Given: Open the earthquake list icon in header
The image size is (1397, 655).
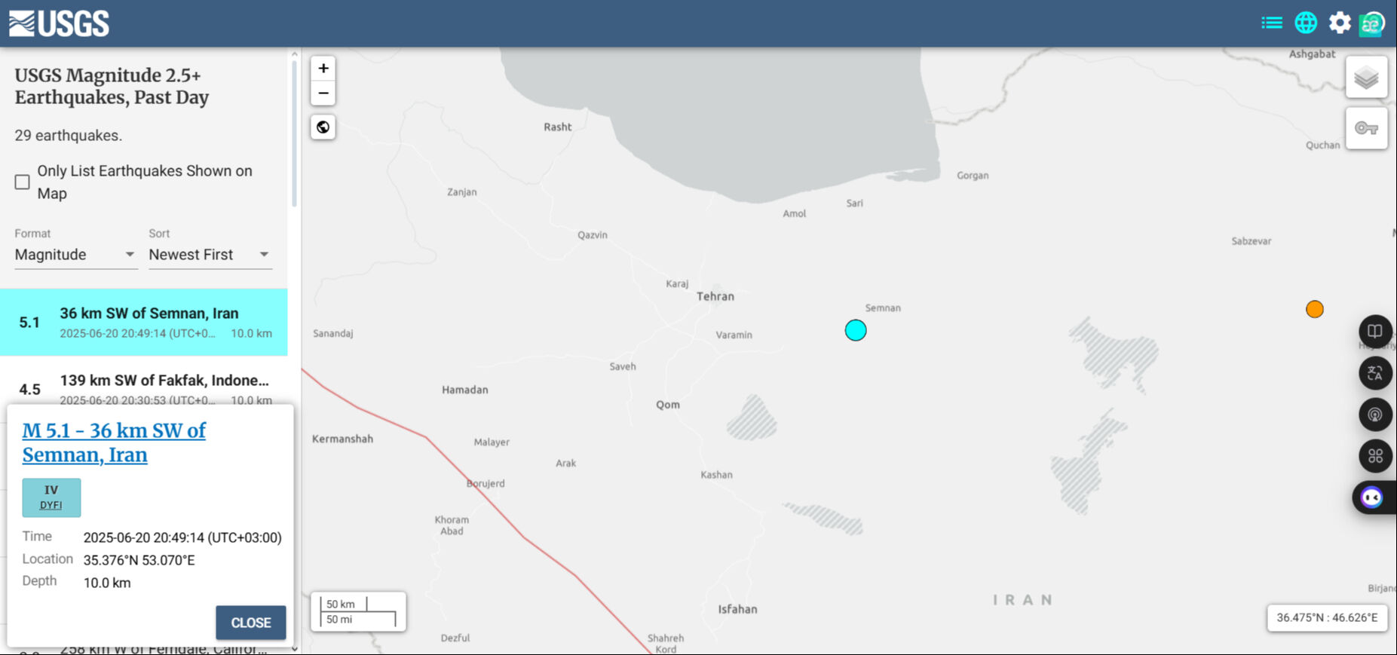Looking at the screenshot, I should point(1272,23).
